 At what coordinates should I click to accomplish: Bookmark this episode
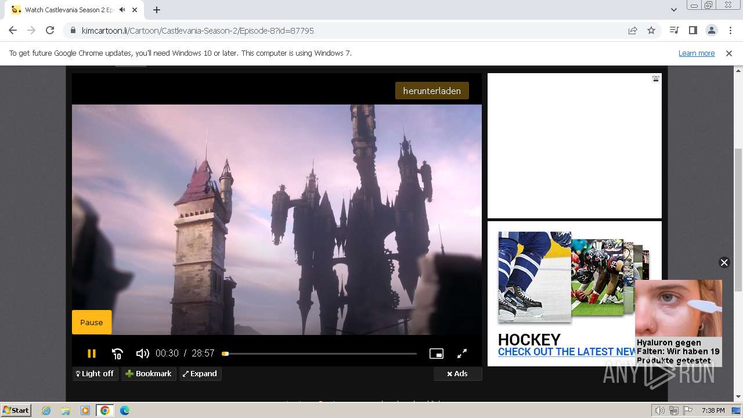pyautogui.click(x=149, y=373)
